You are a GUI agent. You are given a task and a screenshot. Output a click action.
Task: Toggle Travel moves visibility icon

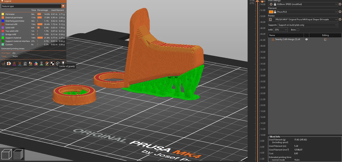tap(3, 64)
